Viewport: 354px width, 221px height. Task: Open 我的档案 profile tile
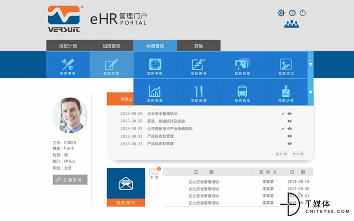[242, 65]
